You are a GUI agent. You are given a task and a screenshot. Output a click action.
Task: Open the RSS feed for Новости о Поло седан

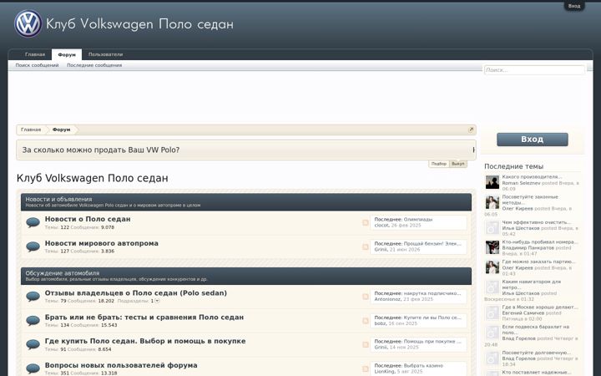point(366,222)
